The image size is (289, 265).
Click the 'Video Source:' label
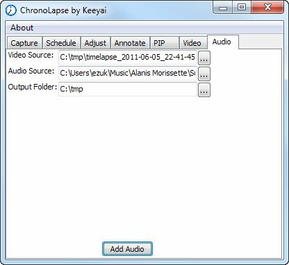point(31,55)
